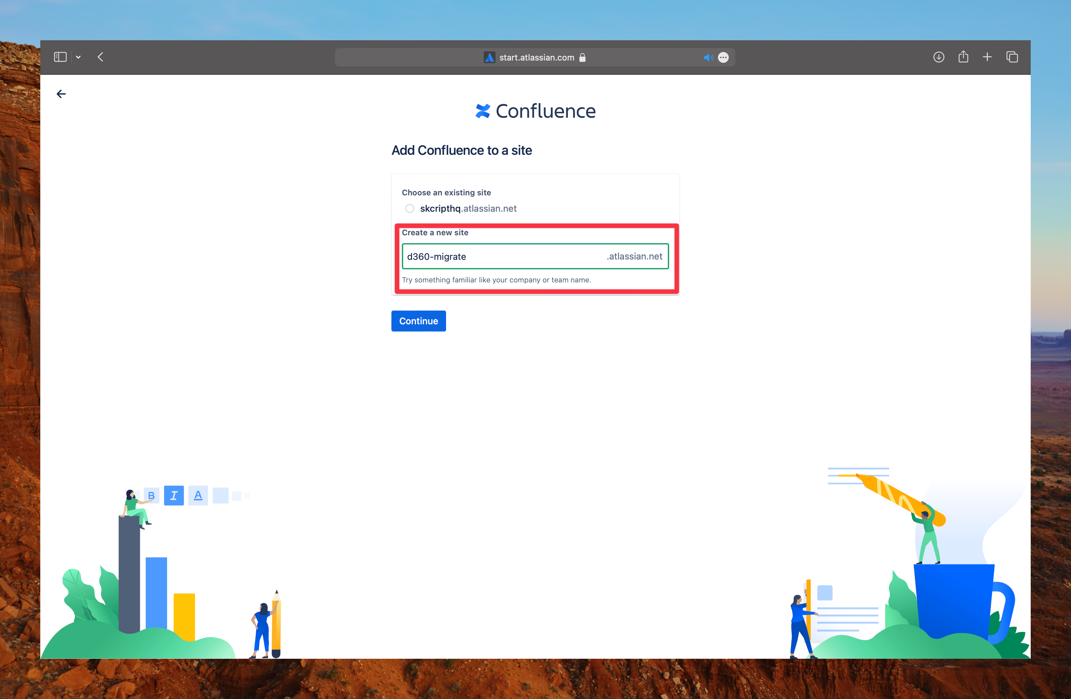Click the skcripthq.atlassian.net site label
Screen dimensions: 1071x699
pos(468,208)
